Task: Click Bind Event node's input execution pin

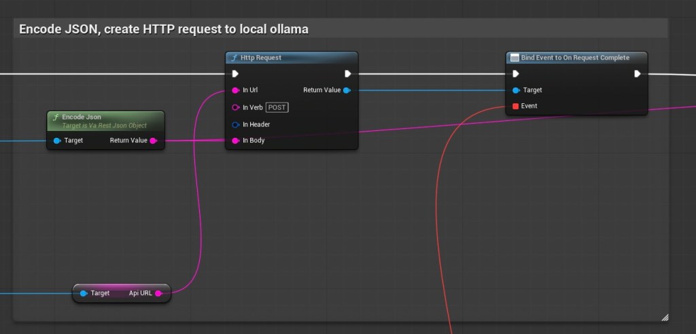Action: [516, 73]
